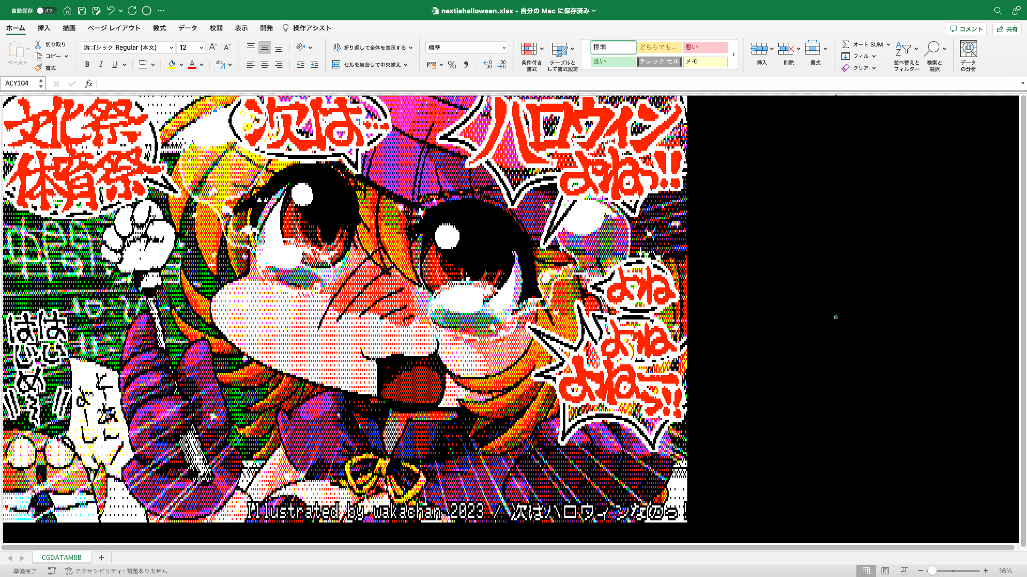Image resolution: width=1027 pixels, height=577 pixels.
Task: Apply the red font color
Action: coord(192,65)
